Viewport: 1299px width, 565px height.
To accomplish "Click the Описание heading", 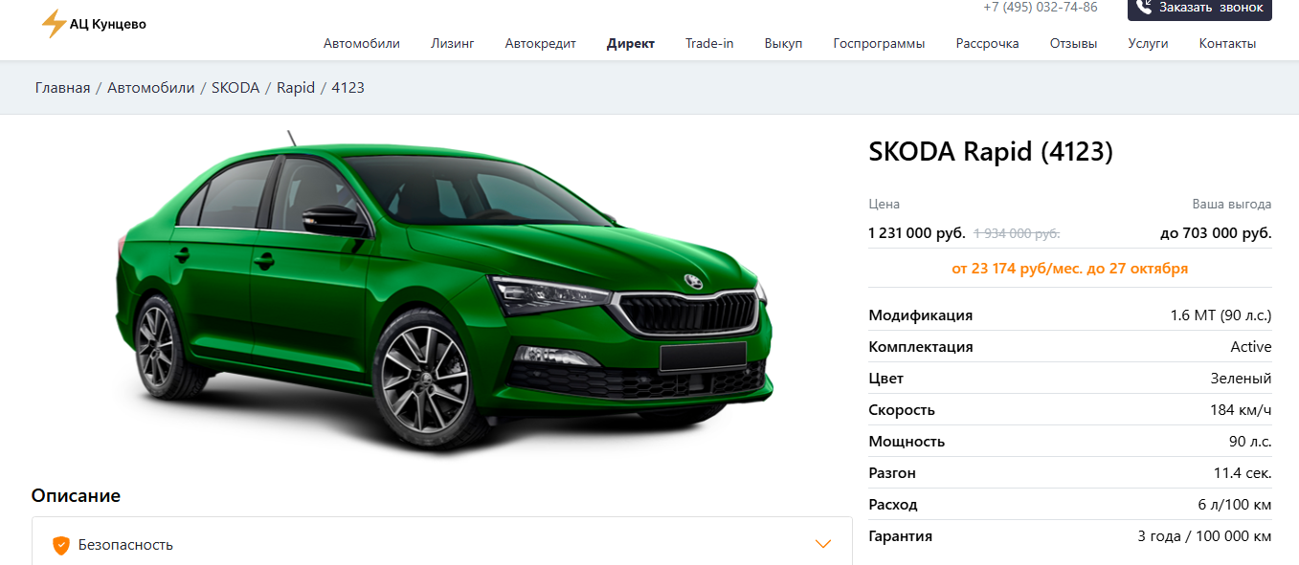I will pos(76,496).
